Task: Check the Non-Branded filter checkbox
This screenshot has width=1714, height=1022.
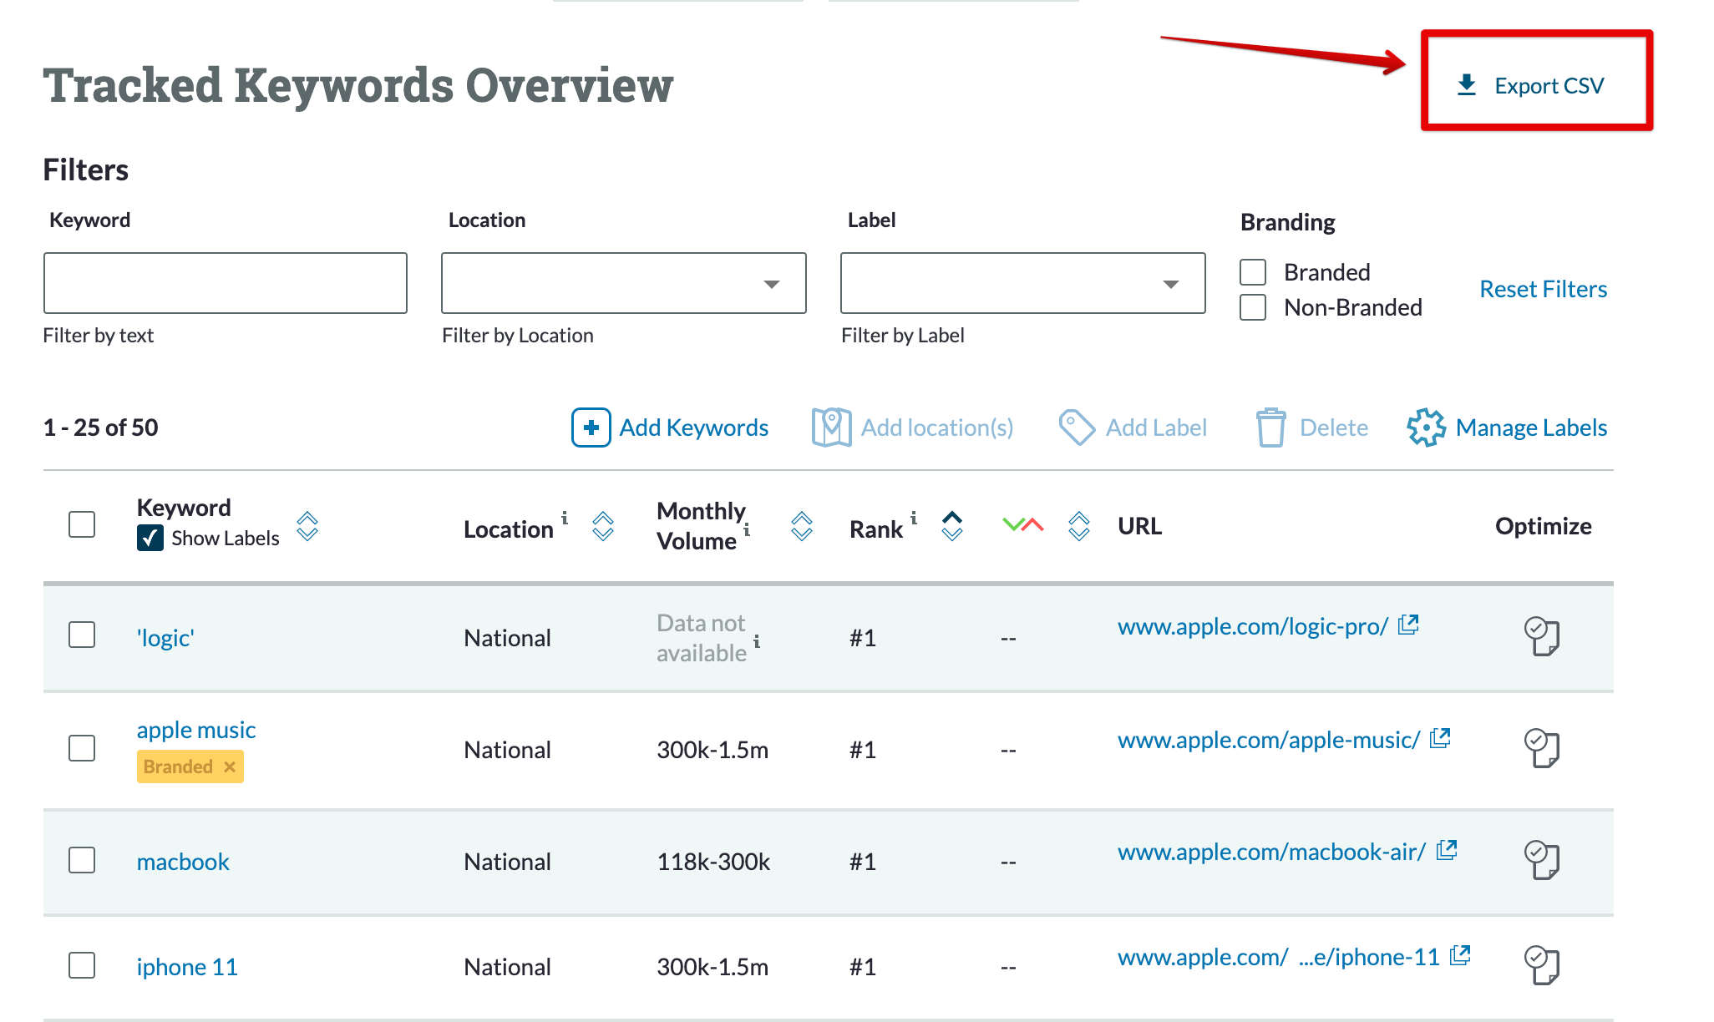Action: (1253, 307)
